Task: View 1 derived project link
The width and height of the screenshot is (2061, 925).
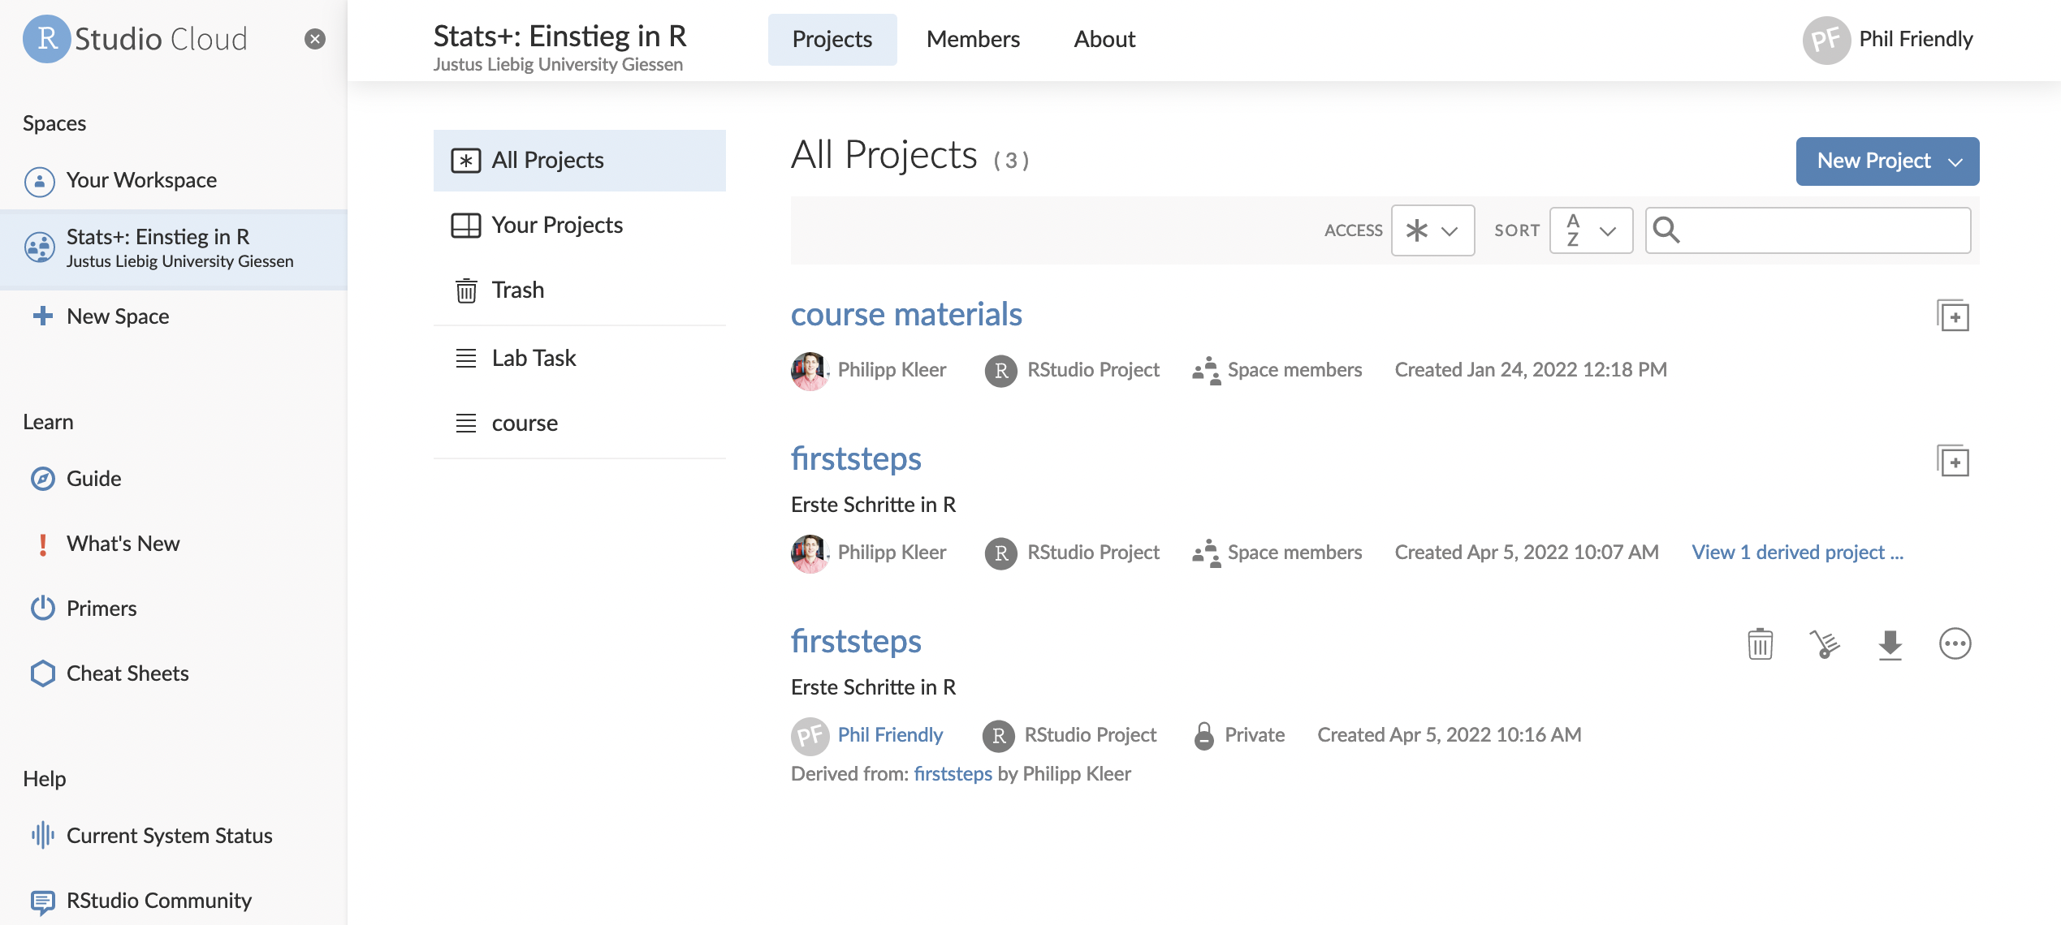Action: 1798,552
